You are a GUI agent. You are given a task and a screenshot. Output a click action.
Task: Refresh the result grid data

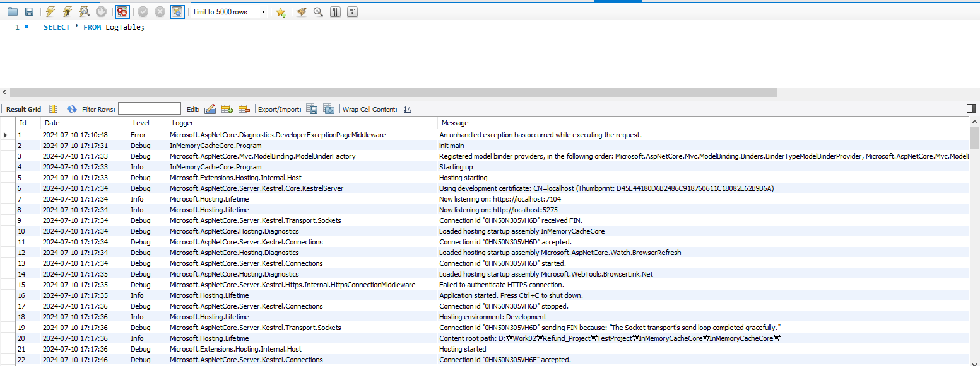[72, 109]
